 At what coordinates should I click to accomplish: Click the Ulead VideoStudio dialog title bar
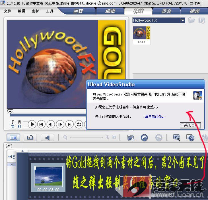point(145,84)
